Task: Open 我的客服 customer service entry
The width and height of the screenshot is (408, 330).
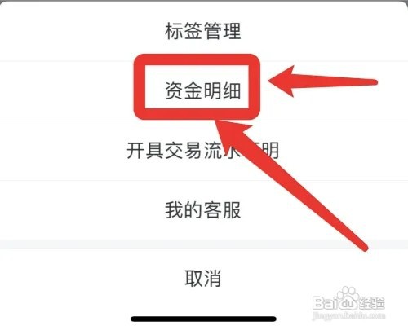Action: (203, 210)
